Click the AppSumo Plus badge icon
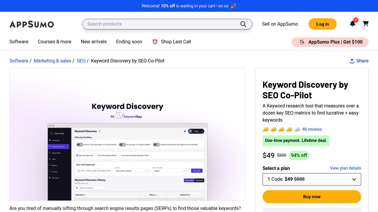 click(x=302, y=42)
